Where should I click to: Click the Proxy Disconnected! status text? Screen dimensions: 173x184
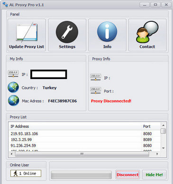coord(111,101)
